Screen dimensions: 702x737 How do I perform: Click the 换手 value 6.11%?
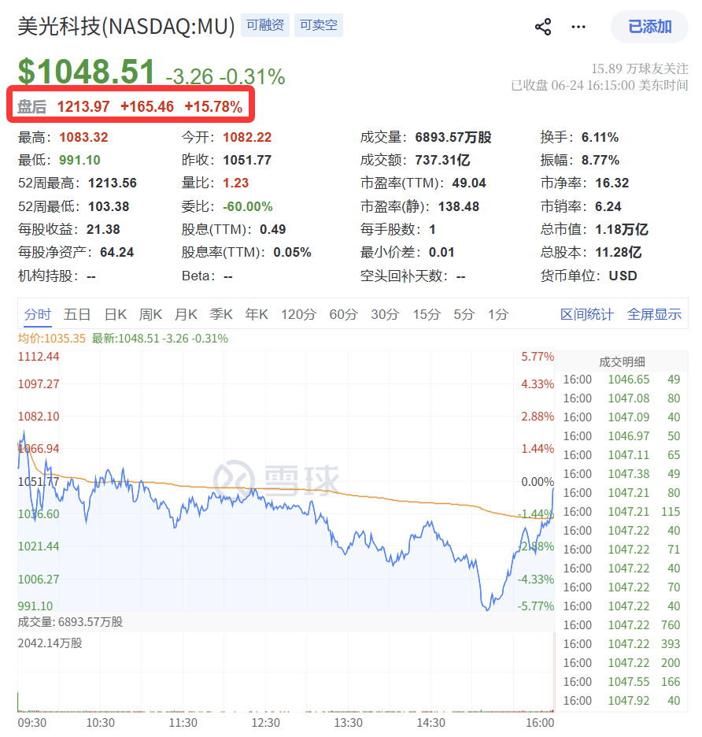tap(600, 137)
